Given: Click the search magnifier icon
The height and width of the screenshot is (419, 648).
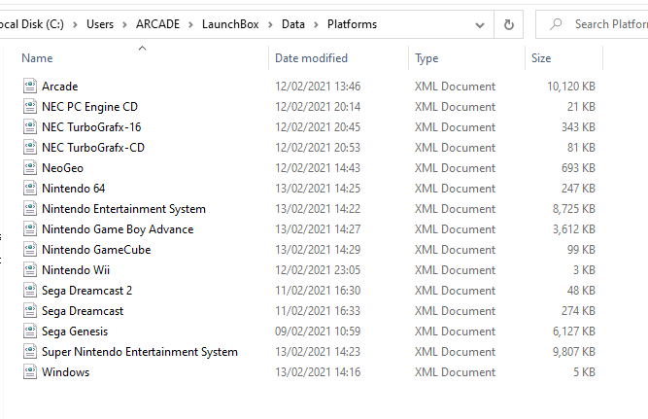Looking at the screenshot, I should pos(556,24).
